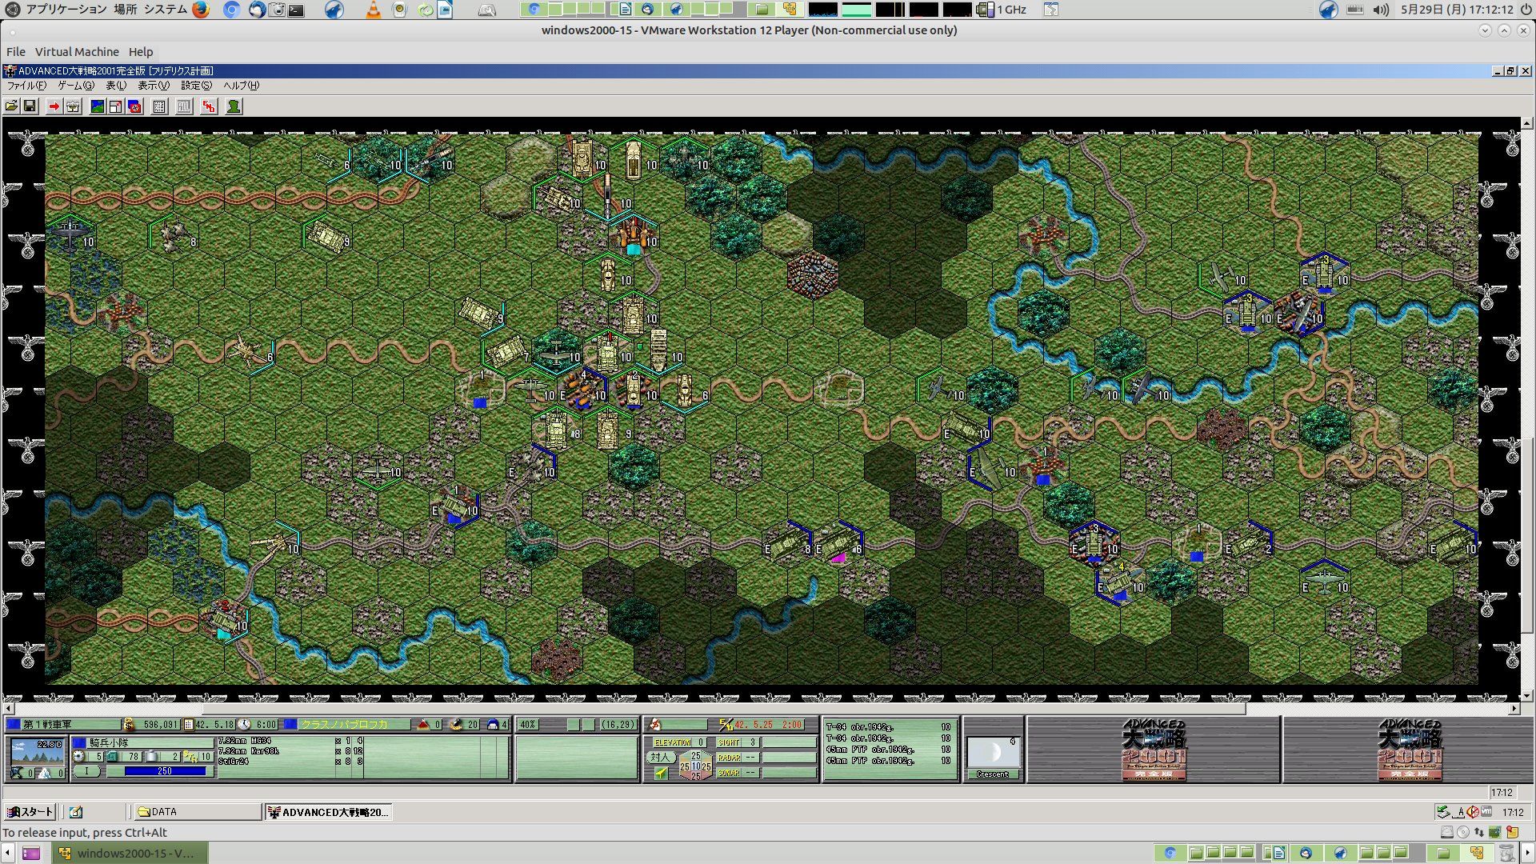Click the Windows system tray clock 17:12
This screenshot has height=864, width=1536.
(1513, 812)
